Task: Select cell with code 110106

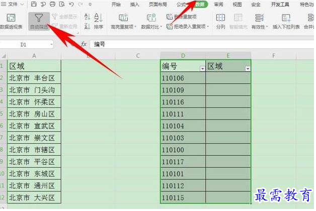Action: pos(183,78)
